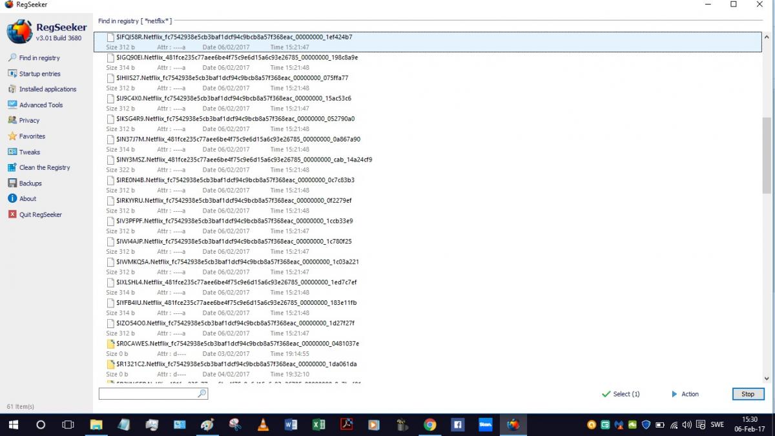Click the Favorites star icon
The width and height of the screenshot is (775, 436).
coord(12,136)
